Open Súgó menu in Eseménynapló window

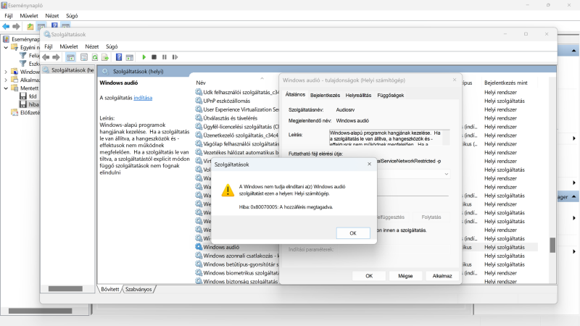72,16
